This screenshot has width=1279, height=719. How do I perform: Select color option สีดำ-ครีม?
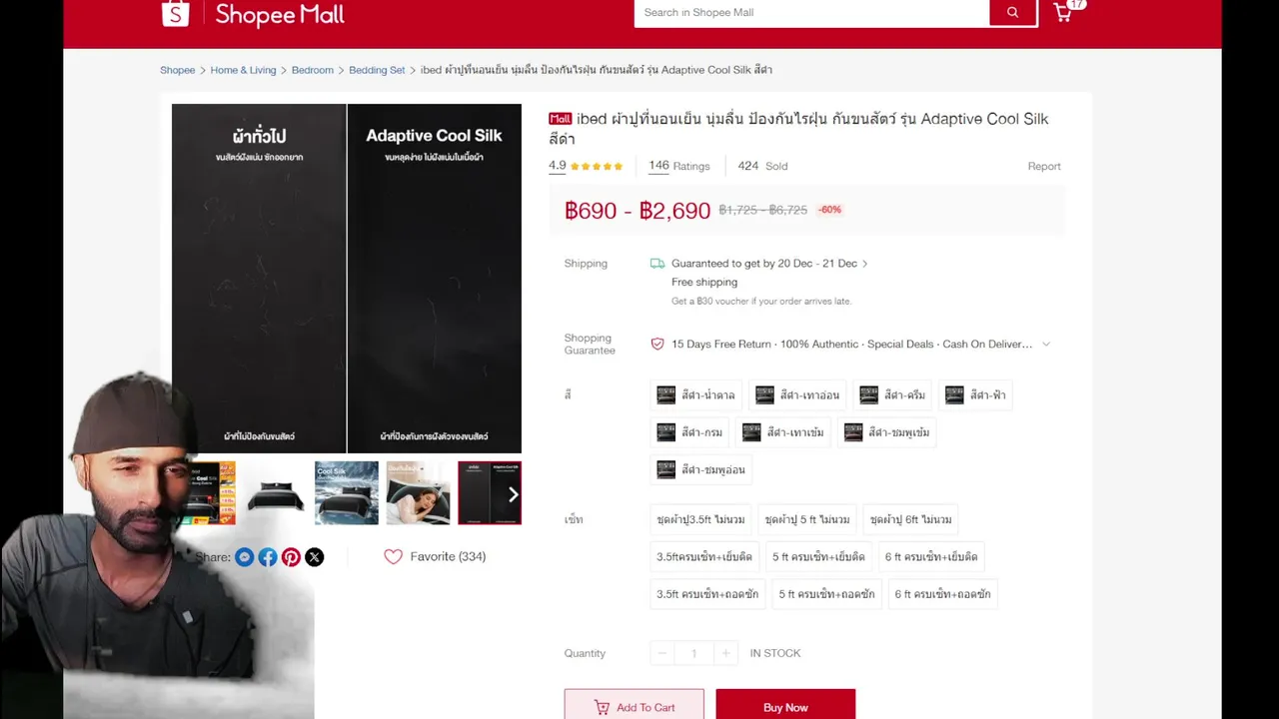tap(892, 395)
